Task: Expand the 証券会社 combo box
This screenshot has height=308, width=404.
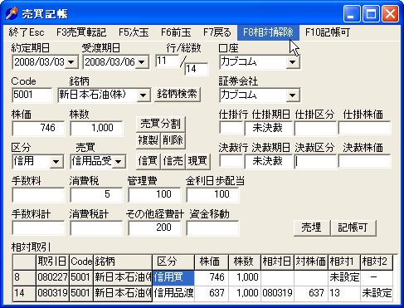Action: coord(293,95)
